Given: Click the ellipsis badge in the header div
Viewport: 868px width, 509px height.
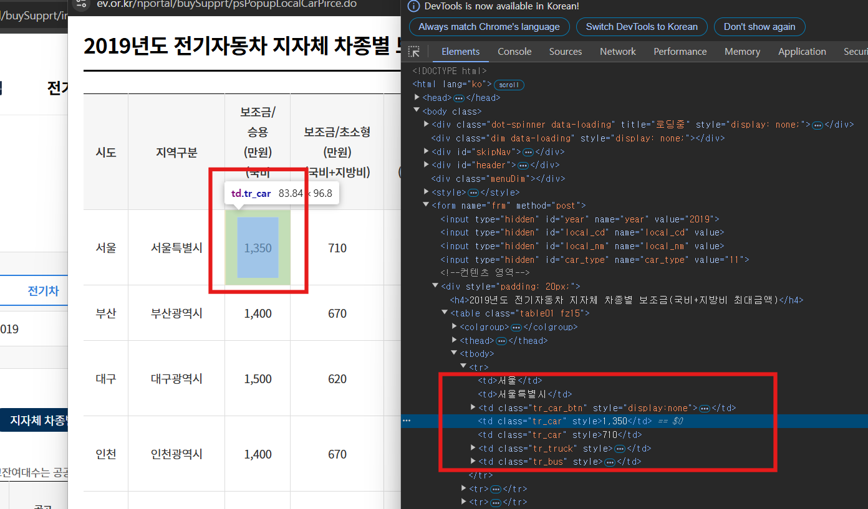Looking at the screenshot, I should (523, 166).
